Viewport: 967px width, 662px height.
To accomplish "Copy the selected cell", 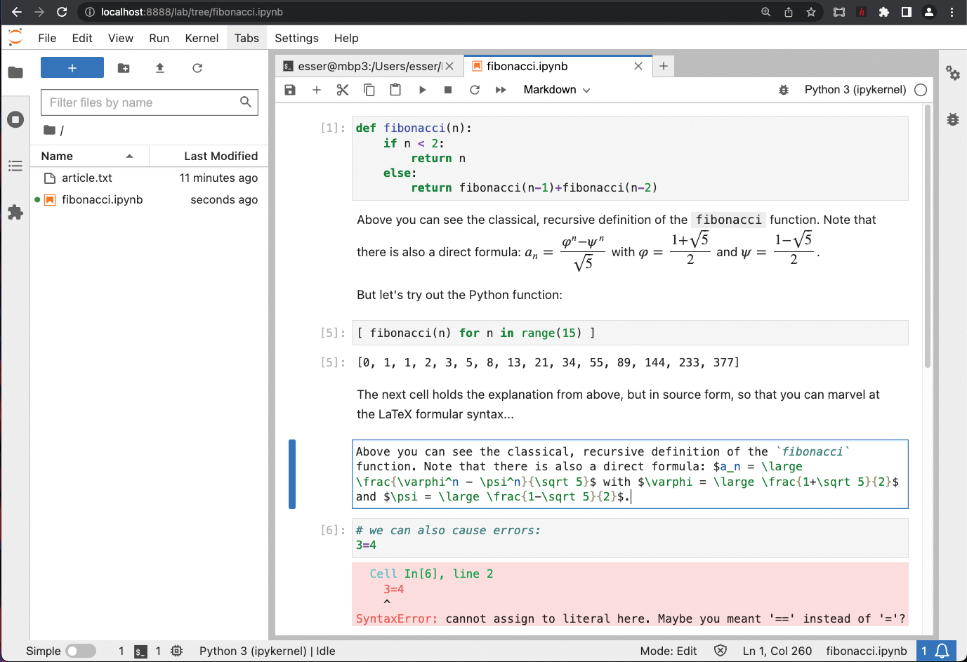I will click(x=369, y=90).
